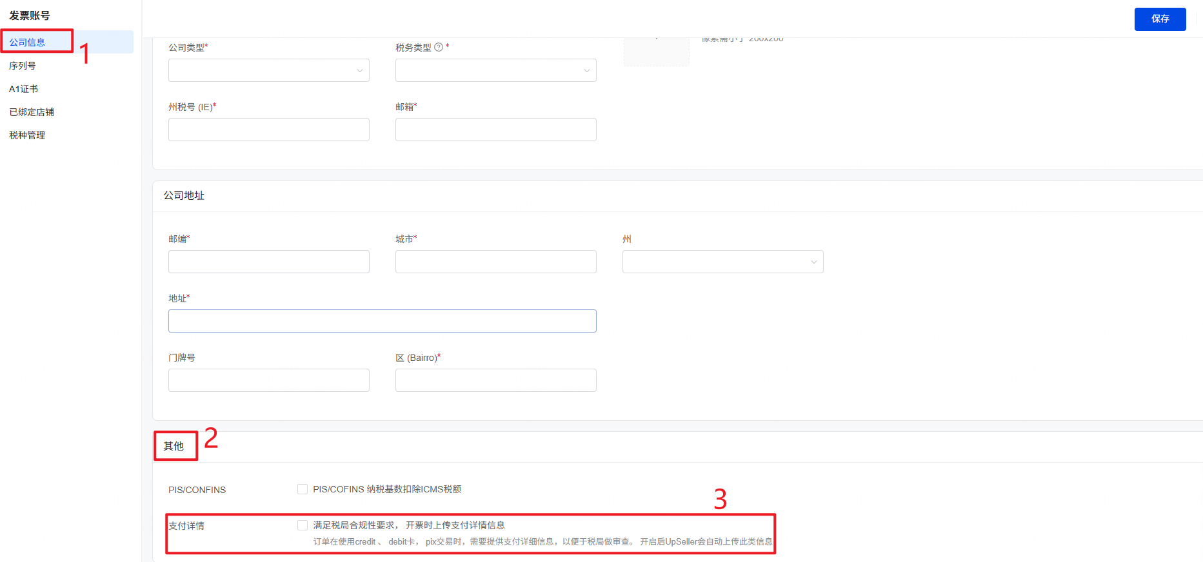1203x562 pixels.
Task: Click the 保存 save button
Action: pyautogui.click(x=1160, y=19)
